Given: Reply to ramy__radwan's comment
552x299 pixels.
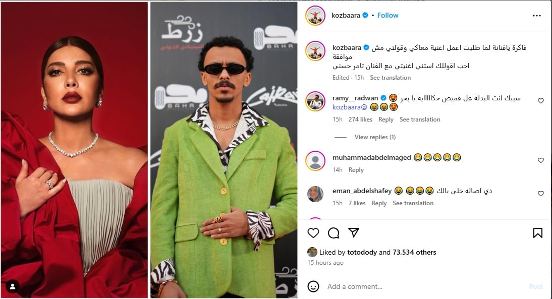Looking at the screenshot, I should point(386,119).
